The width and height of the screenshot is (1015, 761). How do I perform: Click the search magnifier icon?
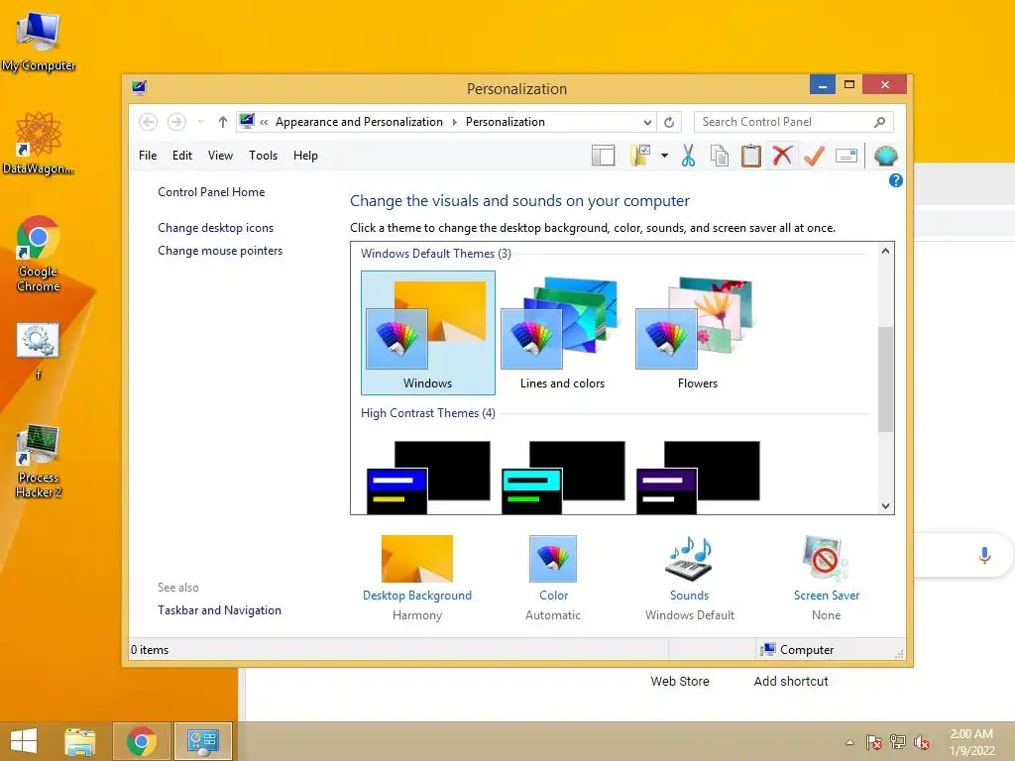880,122
